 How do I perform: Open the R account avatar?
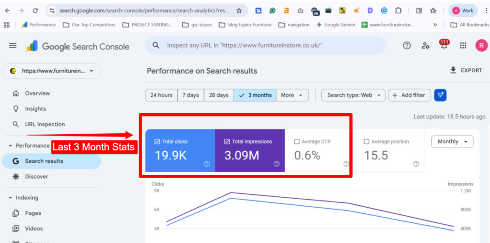coord(481,45)
